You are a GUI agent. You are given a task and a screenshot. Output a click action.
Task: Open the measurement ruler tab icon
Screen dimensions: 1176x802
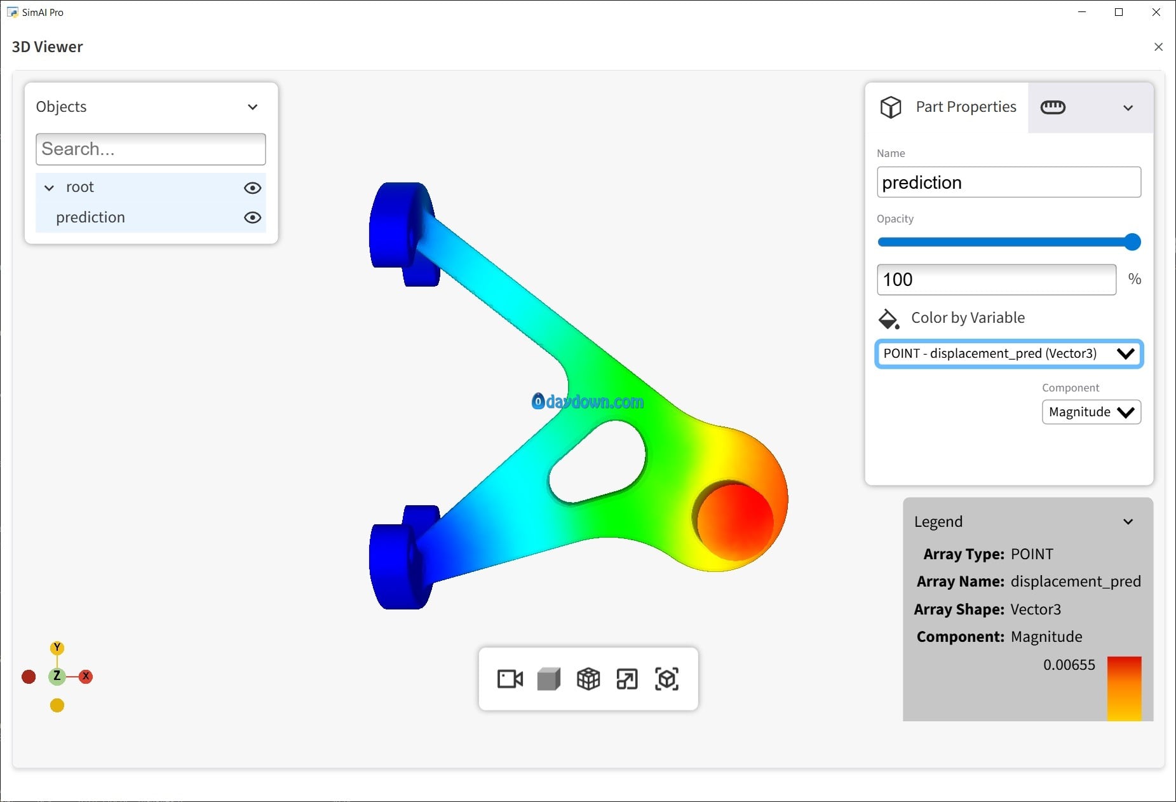coord(1053,107)
